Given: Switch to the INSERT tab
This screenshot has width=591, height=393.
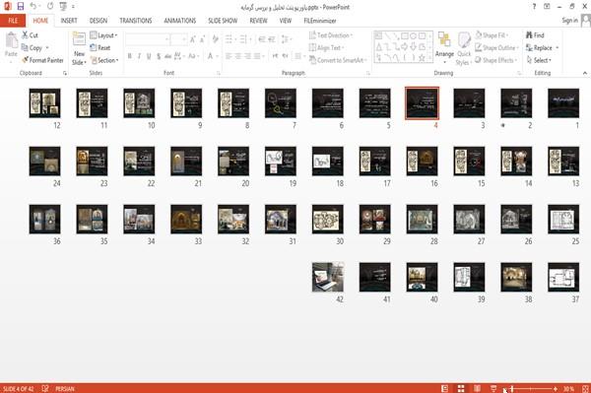Looking at the screenshot, I should 69,21.
